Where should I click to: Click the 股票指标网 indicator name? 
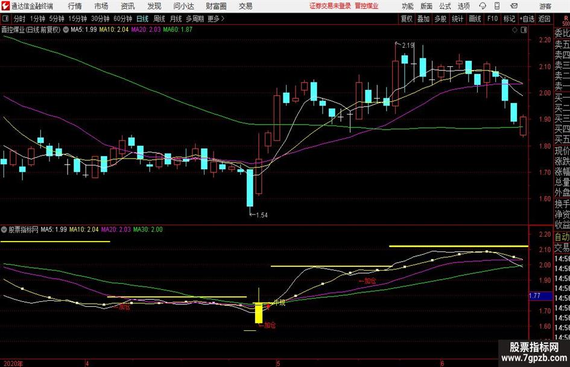pyautogui.click(x=24, y=230)
